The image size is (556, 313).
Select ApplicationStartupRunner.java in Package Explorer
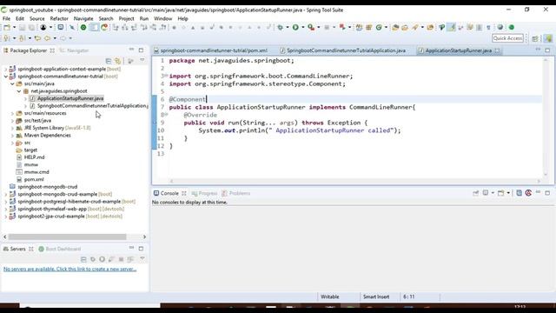coord(70,98)
